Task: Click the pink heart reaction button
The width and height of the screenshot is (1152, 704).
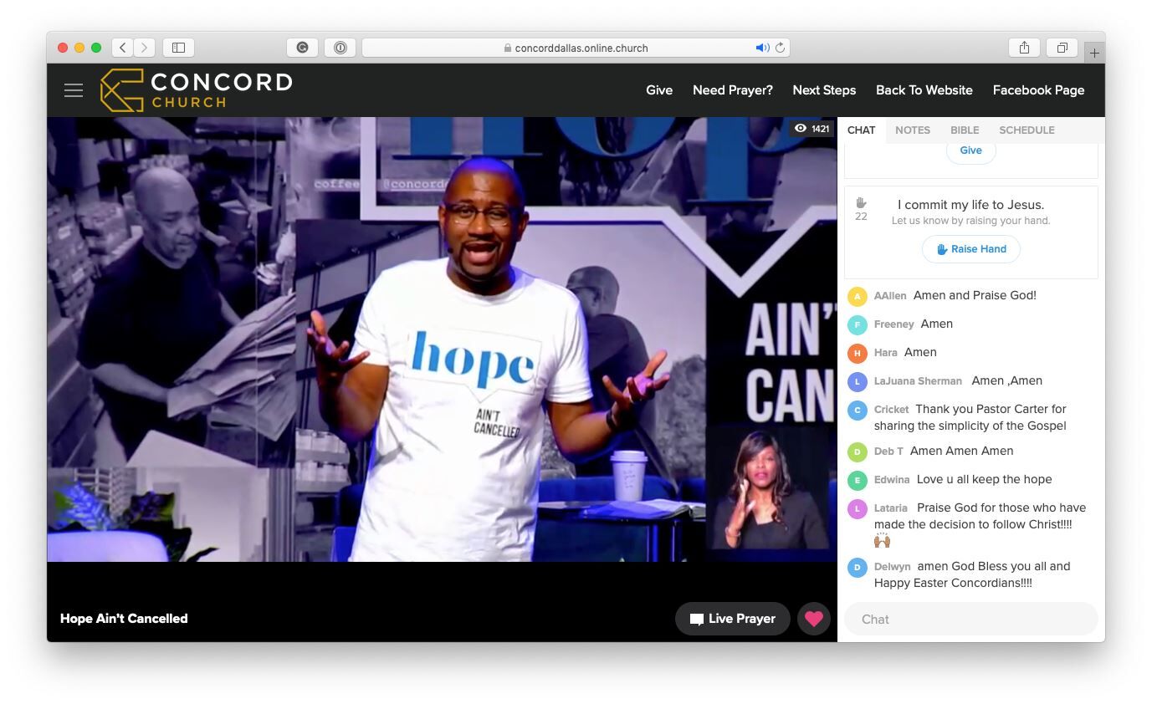Action: coord(813,619)
